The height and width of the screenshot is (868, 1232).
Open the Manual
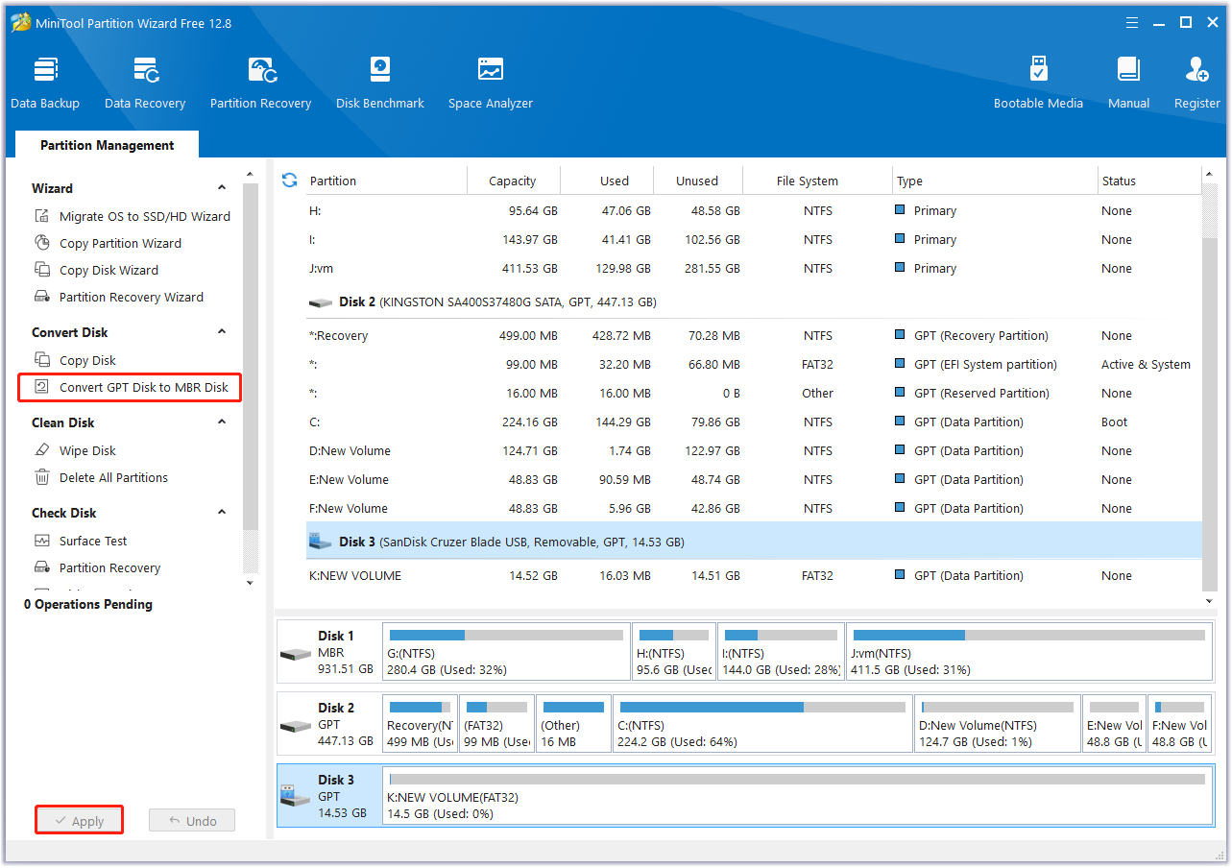(1128, 83)
